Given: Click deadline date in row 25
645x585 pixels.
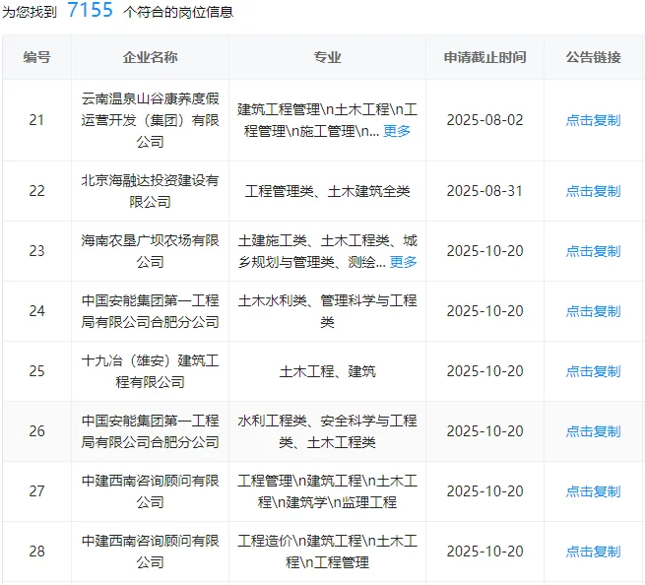Looking at the screenshot, I should [485, 371].
